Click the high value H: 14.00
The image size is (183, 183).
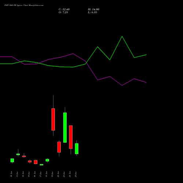[x=93, y=10]
